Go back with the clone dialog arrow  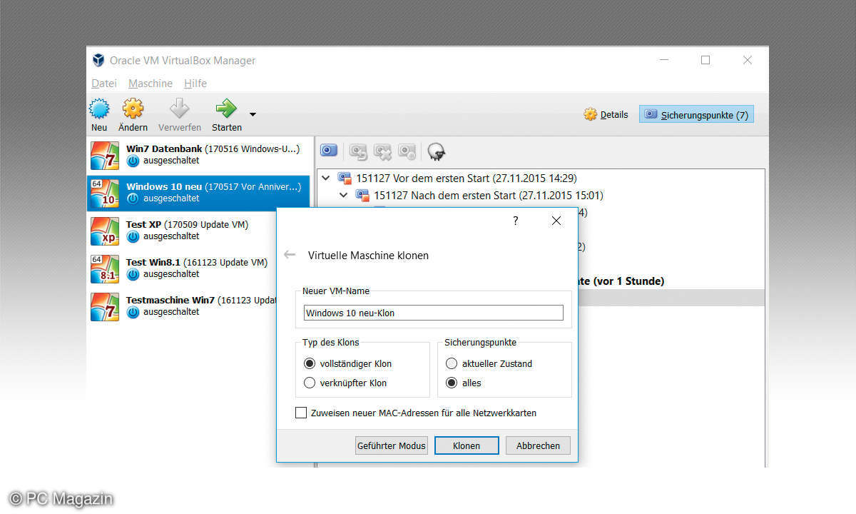290,255
